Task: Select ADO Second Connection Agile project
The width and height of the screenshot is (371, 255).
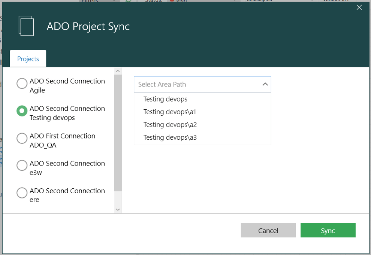Action: pyautogui.click(x=21, y=84)
